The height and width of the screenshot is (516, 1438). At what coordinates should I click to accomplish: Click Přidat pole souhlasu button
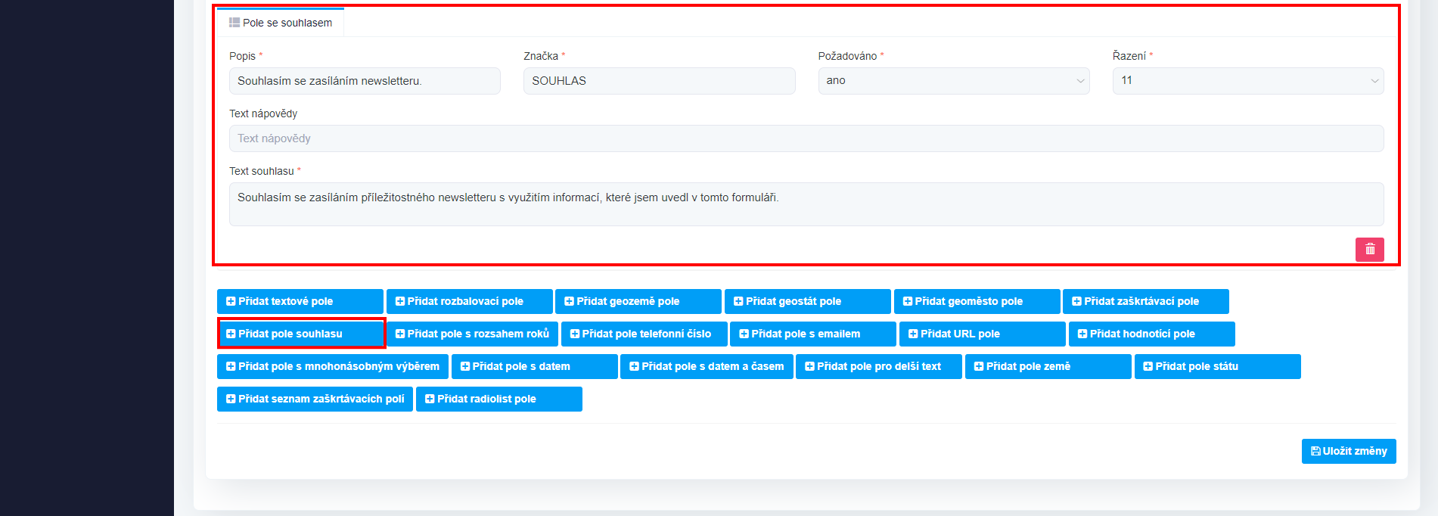point(301,334)
